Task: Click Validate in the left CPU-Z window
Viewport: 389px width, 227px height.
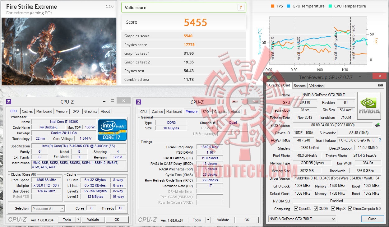Action: click(x=93, y=220)
